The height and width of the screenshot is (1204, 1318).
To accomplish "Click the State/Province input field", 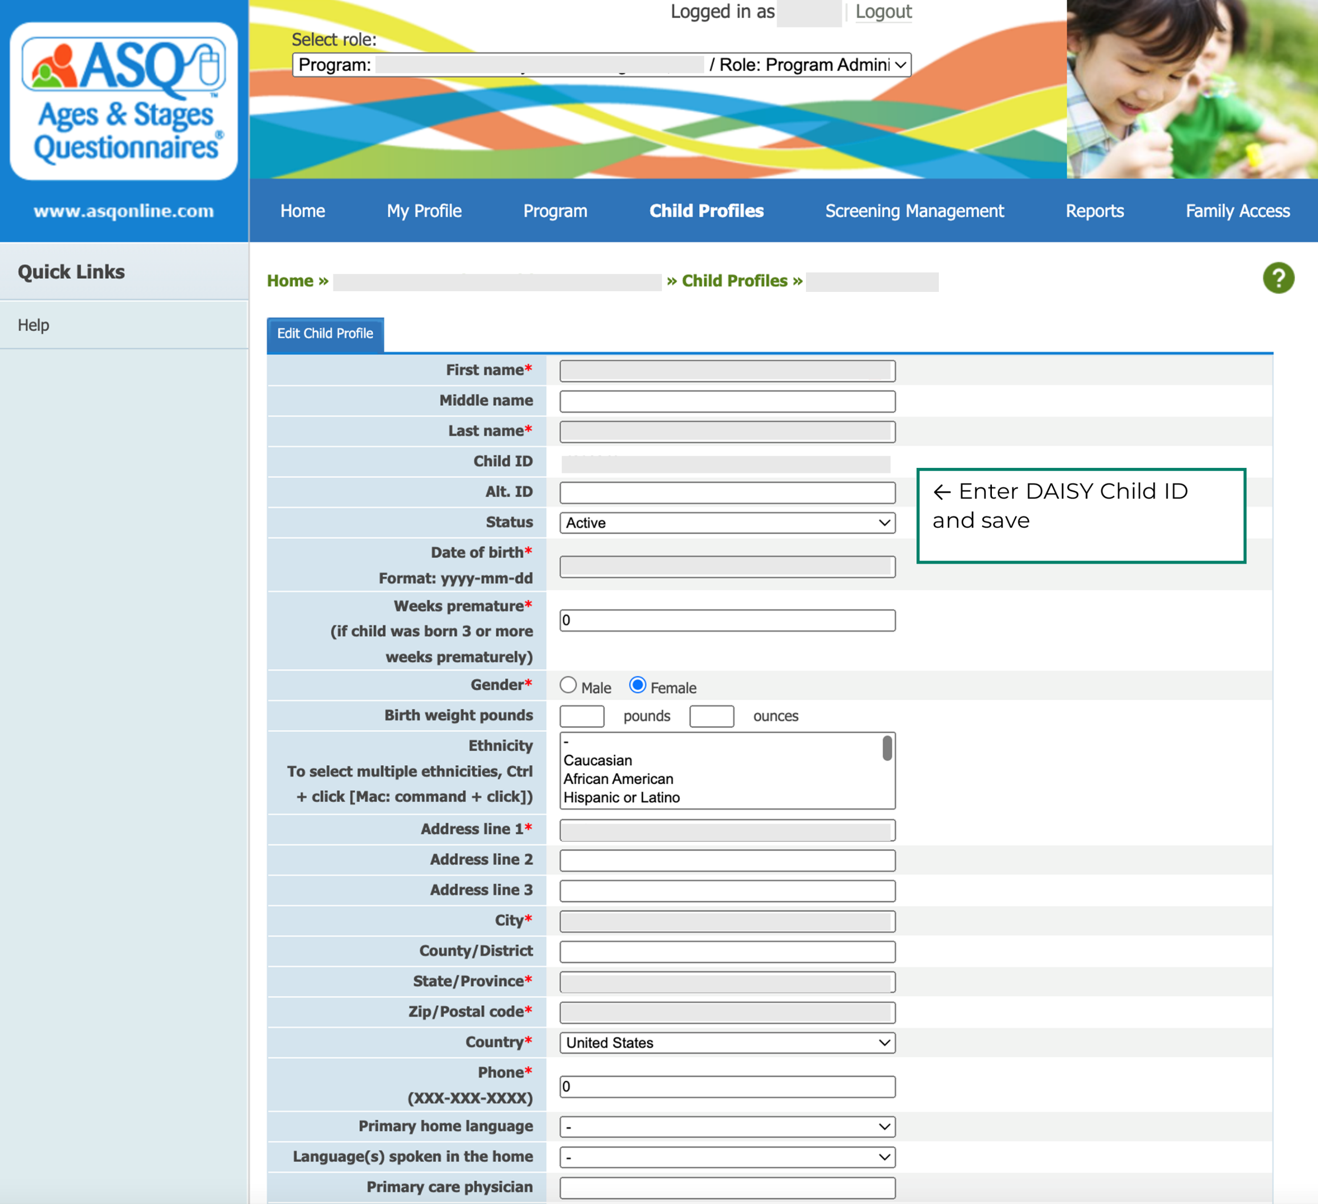I will point(727,982).
